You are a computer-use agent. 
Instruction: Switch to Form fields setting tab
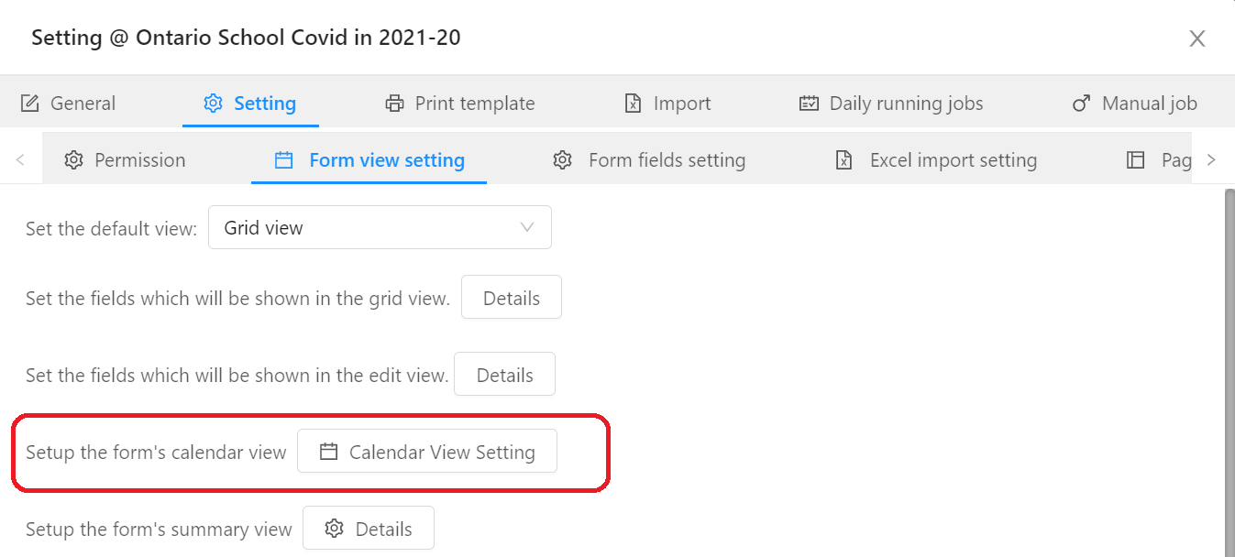pyautogui.click(x=650, y=160)
